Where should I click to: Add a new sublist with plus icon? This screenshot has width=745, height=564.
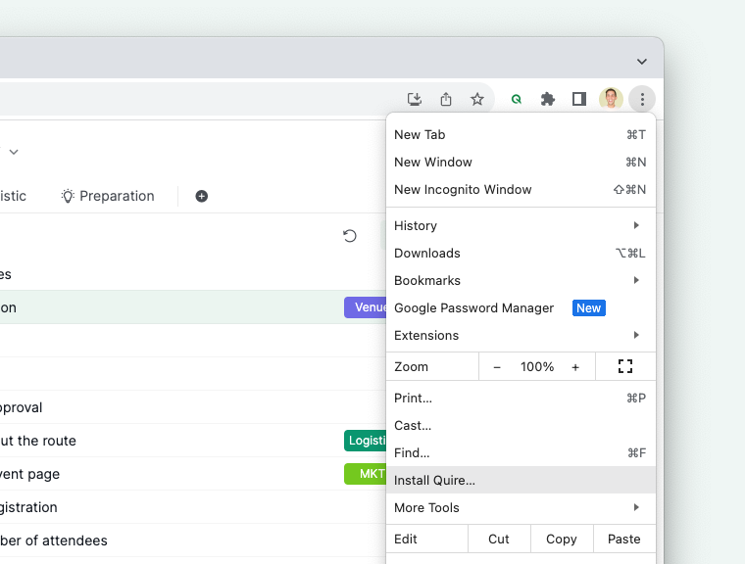(202, 196)
